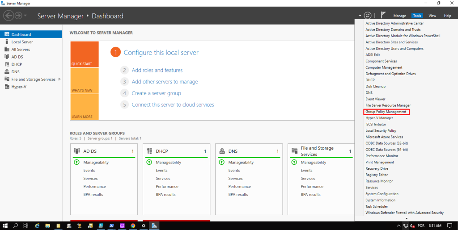
Task: Open the Notifications flag
Action: [x=383, y=15]
